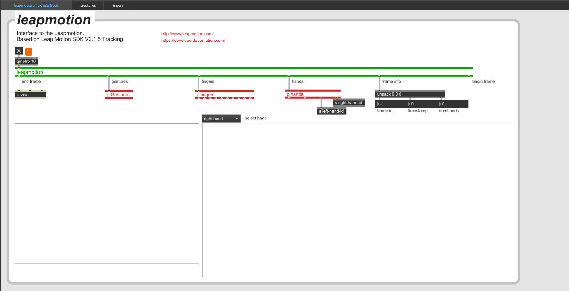Click the 'select hand' comment label
This screenshot has width=569, height=291.
pyautogui.click(x=256, y=118)
